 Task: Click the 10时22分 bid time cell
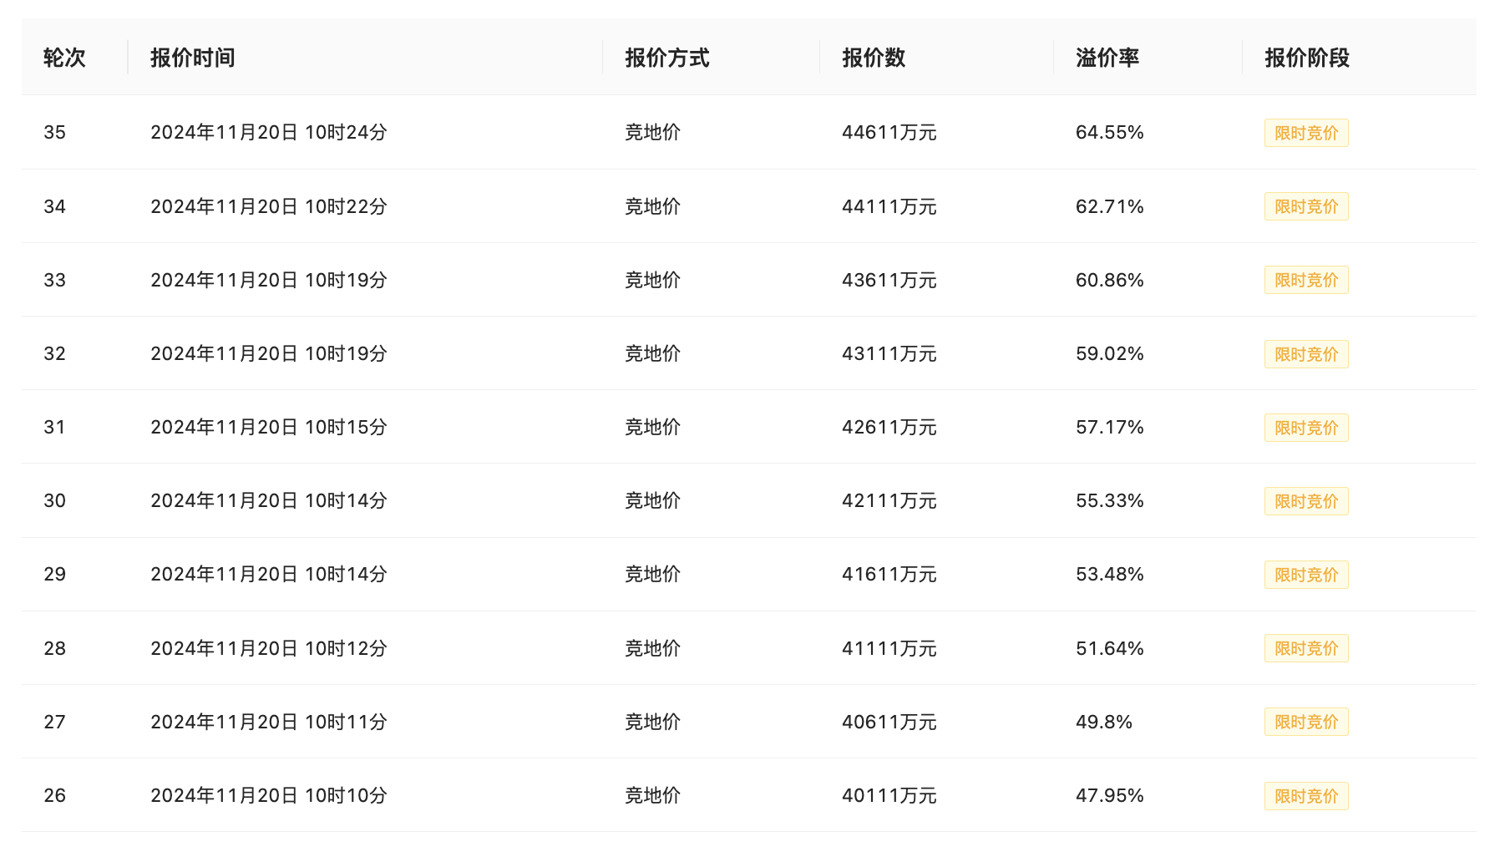269,206
